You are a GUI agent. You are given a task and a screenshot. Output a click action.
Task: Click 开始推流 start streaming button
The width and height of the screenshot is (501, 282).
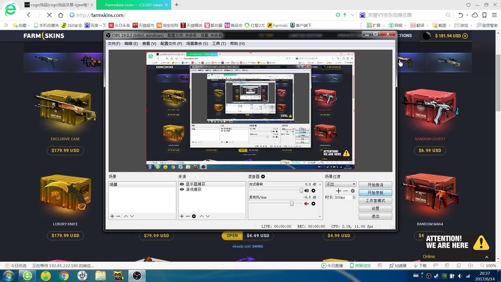point(375,185)
